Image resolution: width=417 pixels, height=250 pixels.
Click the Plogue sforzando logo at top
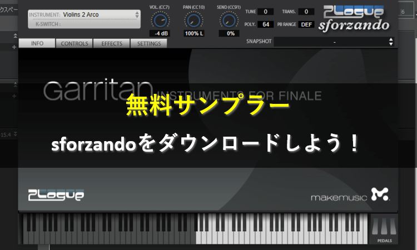tap(354, 18)
